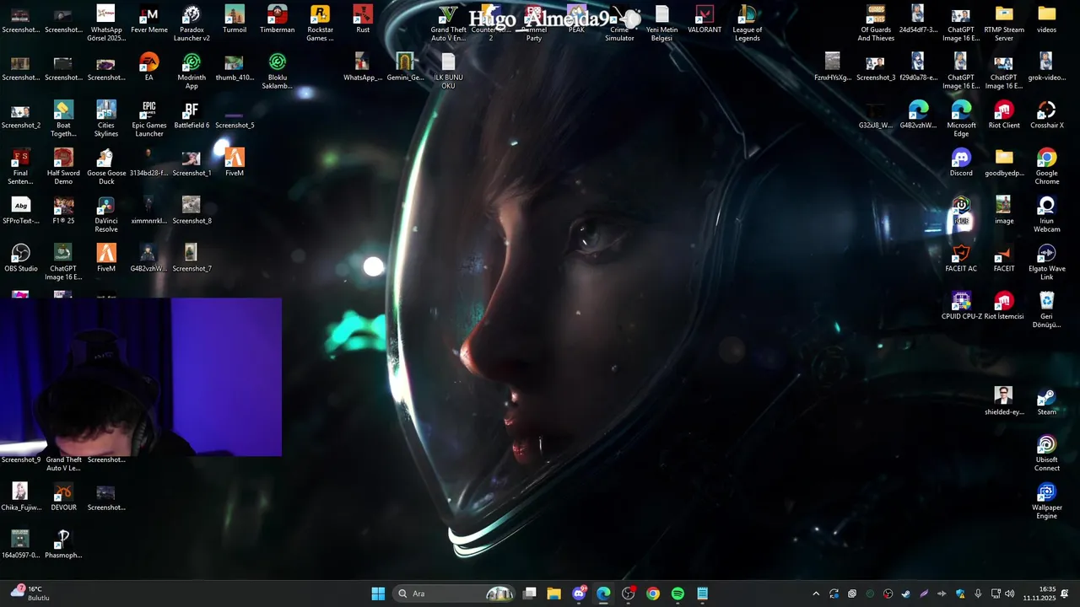Screen dimensions: 1080x607
Task: Open Epic Games Launcher icon
Action: pyautogui.click(x=148, y=119)
